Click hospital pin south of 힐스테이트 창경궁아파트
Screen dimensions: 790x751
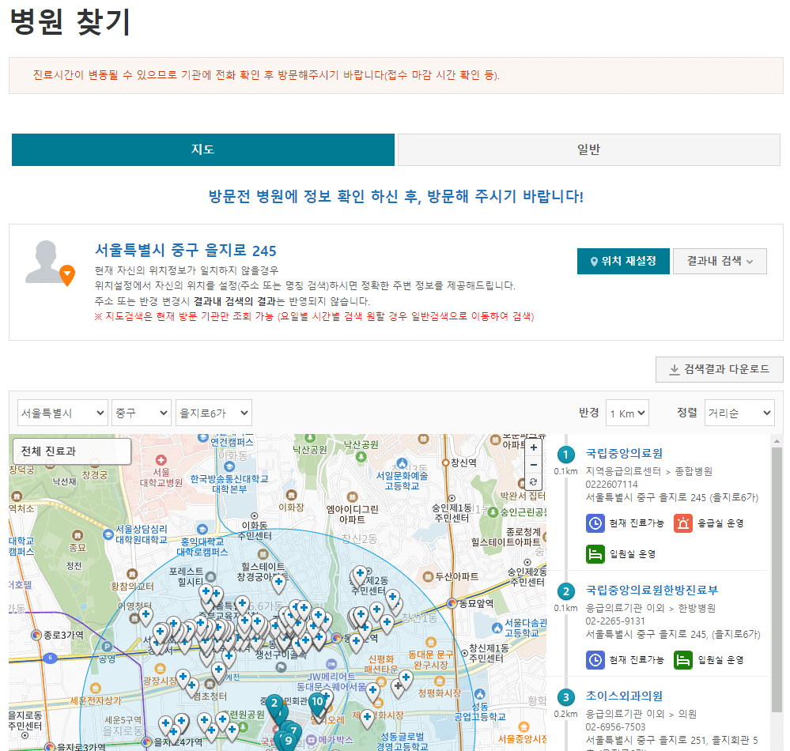(x=278, y=583)
